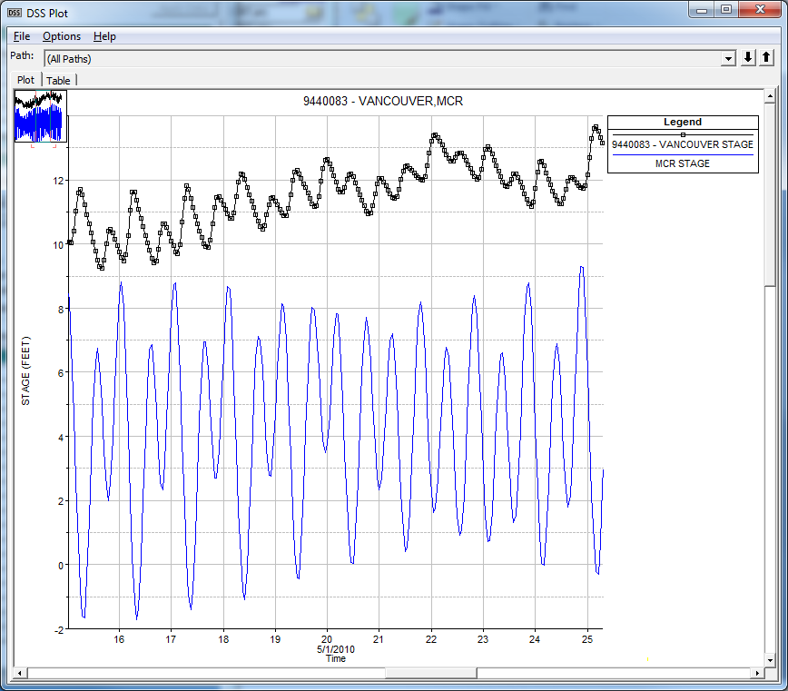This screenshot has width=788, height=691.
Task: Step to the previous path with the up-arrow button
Action: pos(765,58)
